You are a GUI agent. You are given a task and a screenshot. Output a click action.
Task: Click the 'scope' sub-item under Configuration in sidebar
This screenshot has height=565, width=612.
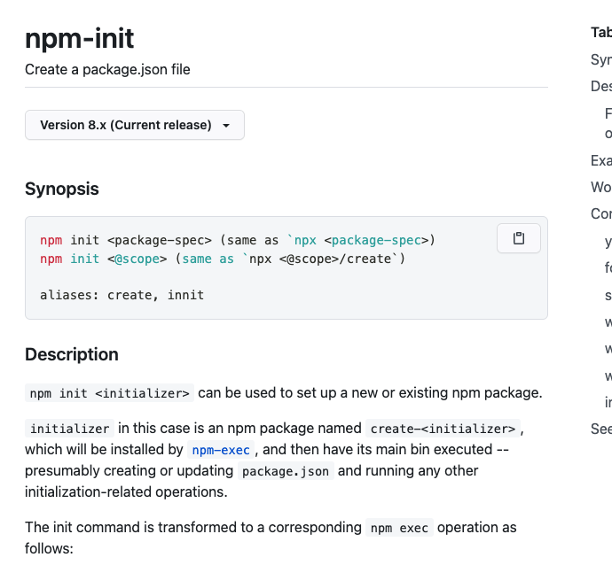608,295
